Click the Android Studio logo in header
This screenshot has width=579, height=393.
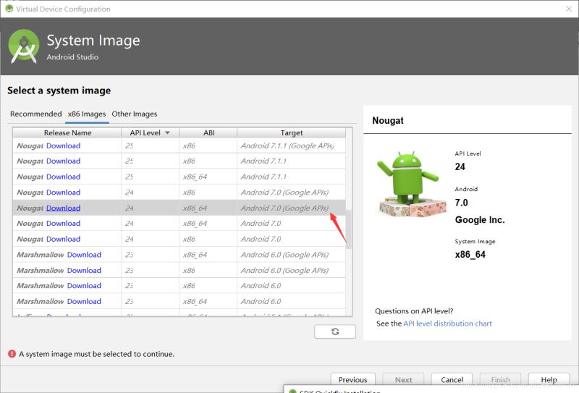(x=24, y=46)
